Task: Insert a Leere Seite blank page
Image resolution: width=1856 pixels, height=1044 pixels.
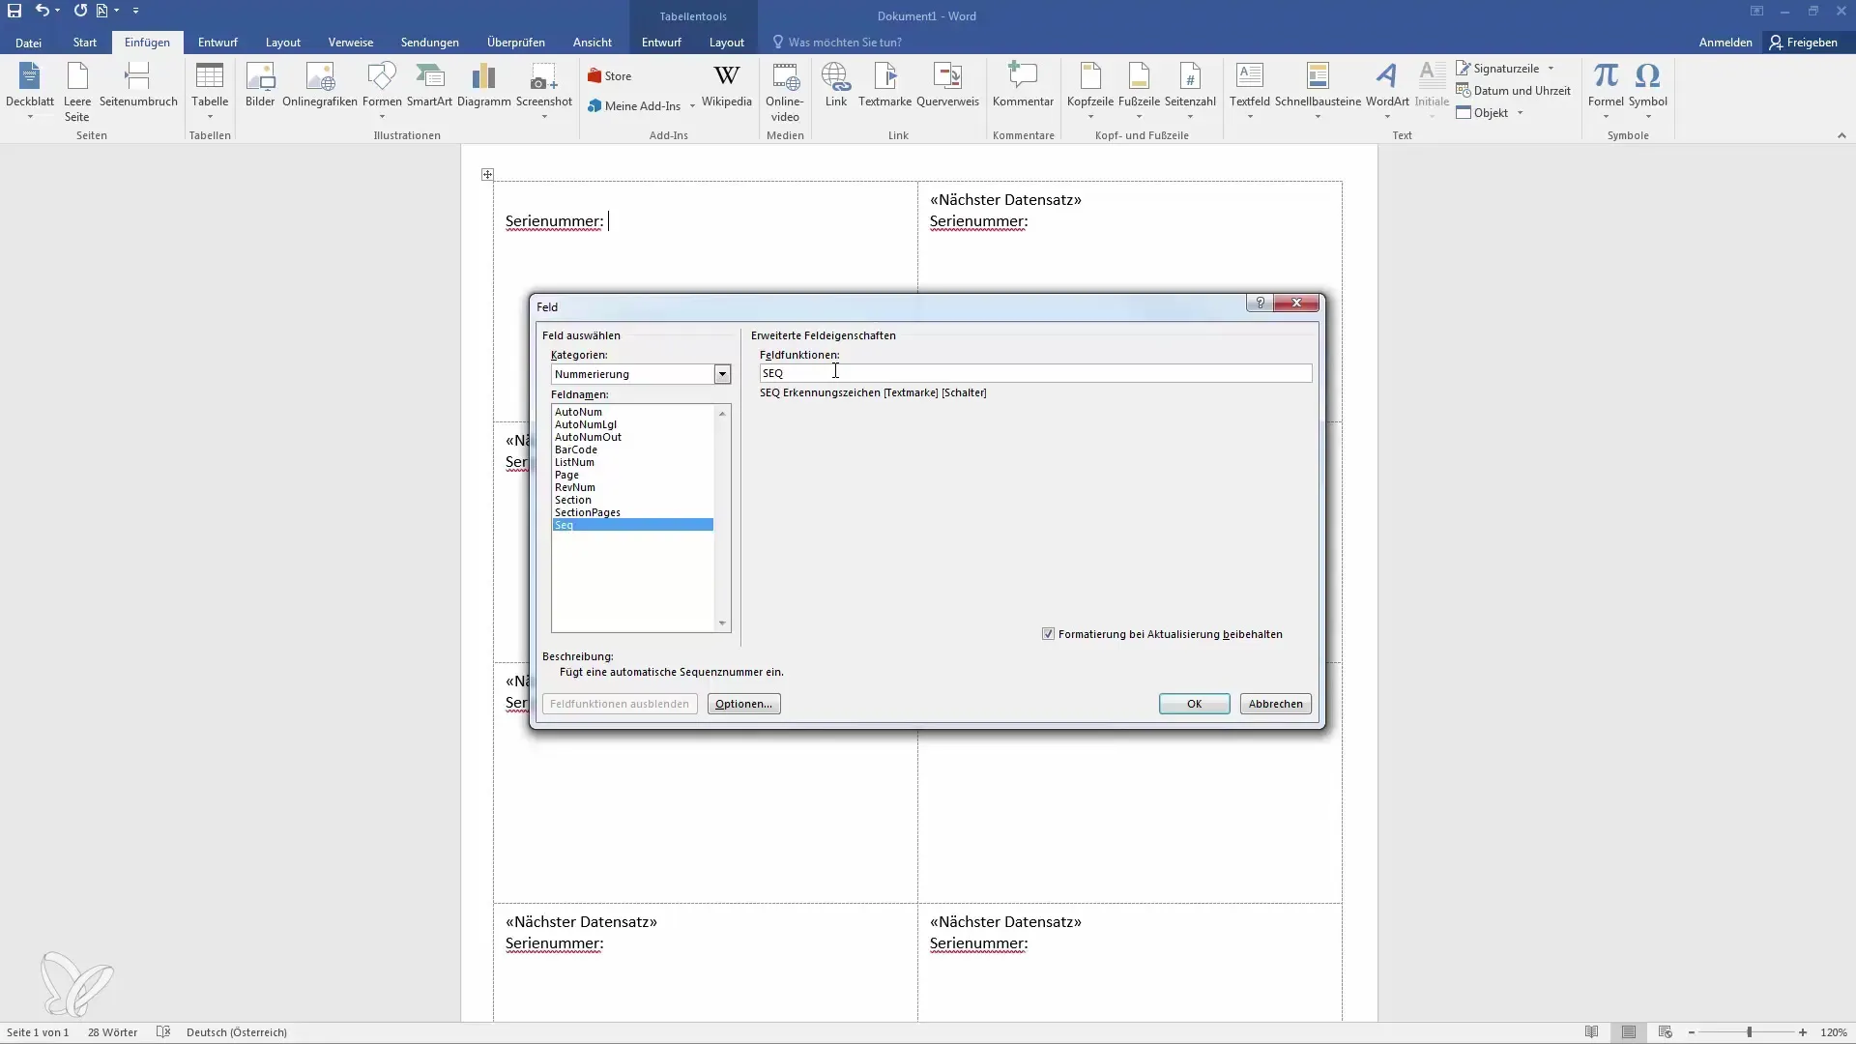Action: coord(77,91)
